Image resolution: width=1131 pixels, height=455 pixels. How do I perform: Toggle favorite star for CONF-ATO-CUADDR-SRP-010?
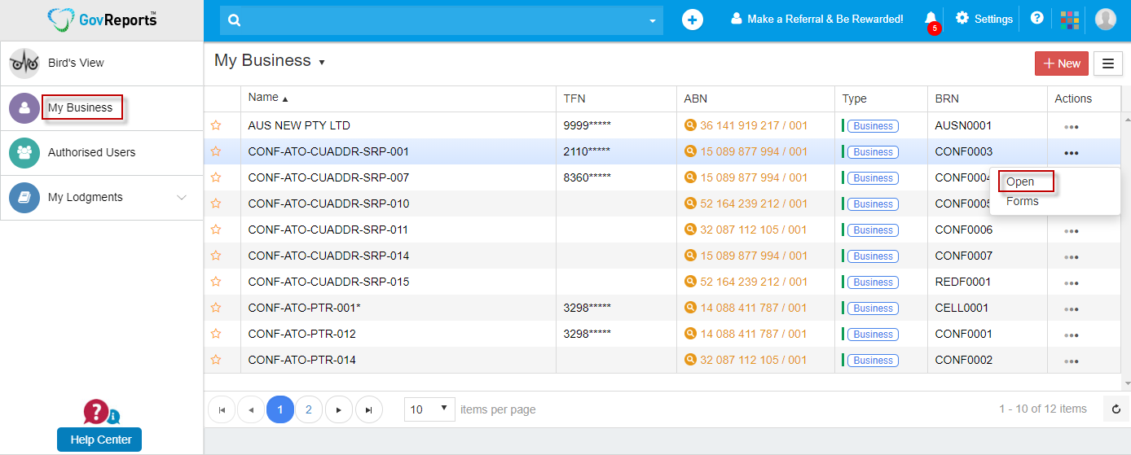tap(216, 203)
